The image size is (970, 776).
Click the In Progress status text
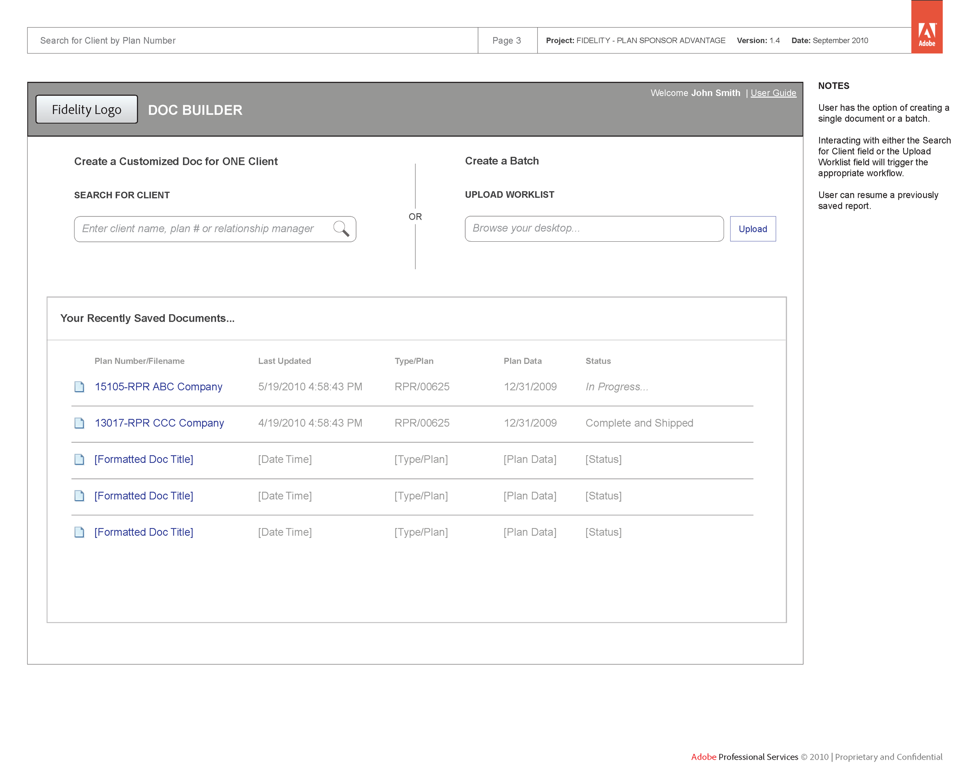(617, 386)
